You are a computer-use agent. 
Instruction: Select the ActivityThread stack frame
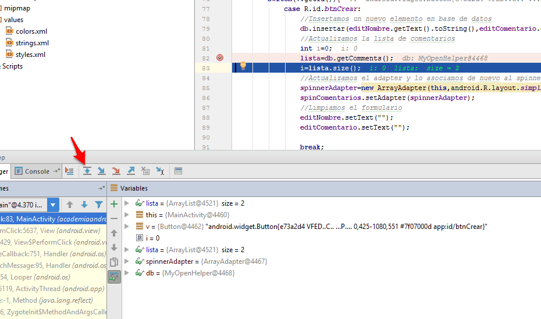tap(53, 289)
